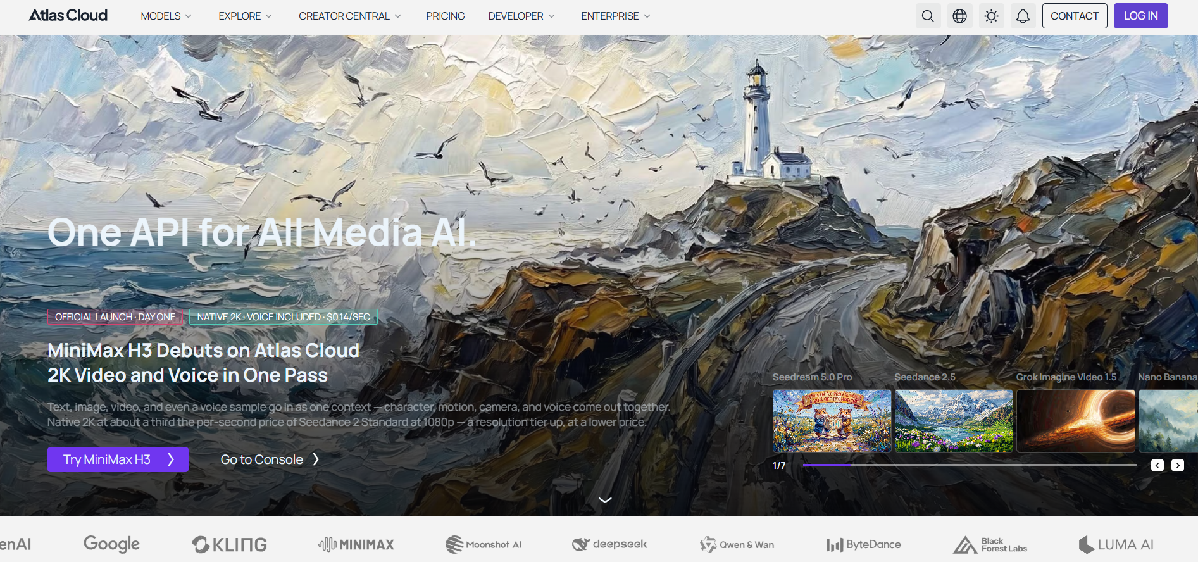1198x562 pixels.
Task: Open the Pricing page
Action: click(x=446, y=16)
